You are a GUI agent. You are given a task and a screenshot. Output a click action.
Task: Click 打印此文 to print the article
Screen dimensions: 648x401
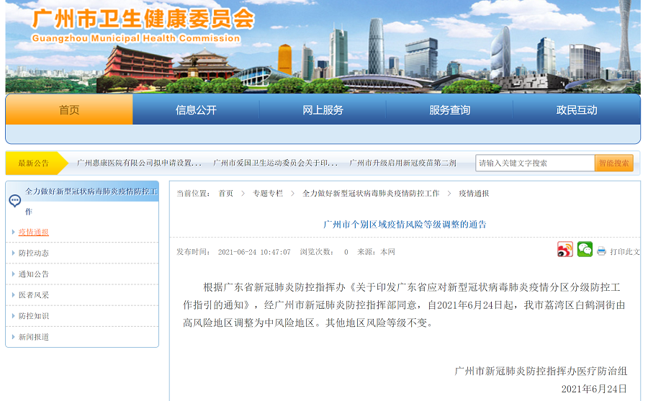coord(624,252)
